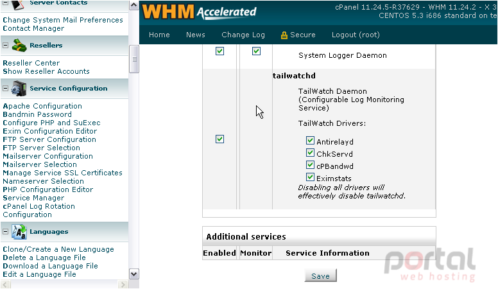
Task: Open FTP Server Selection
Action: pyautogui.click(x=41, y=148)
